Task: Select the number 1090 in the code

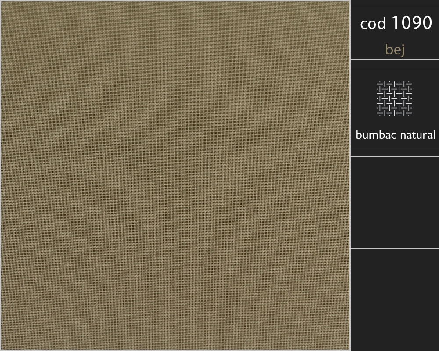Action: coord(412,22)
